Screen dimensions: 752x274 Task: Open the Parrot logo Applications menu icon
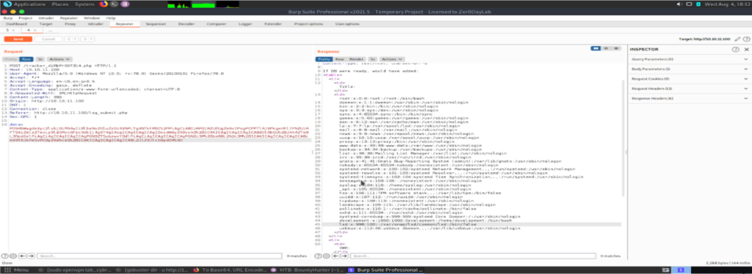click(7, 4)
